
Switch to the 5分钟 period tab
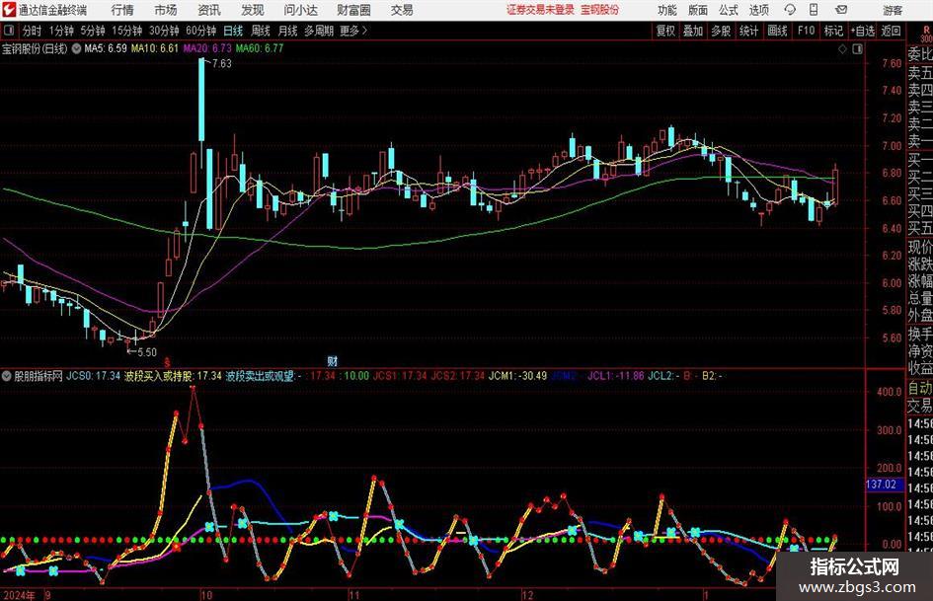coord(93,31)
